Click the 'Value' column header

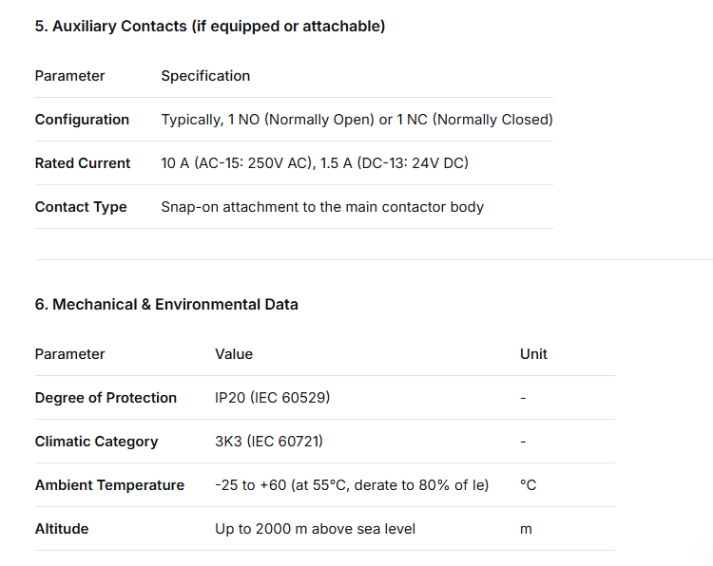click(x=234, y=354)
